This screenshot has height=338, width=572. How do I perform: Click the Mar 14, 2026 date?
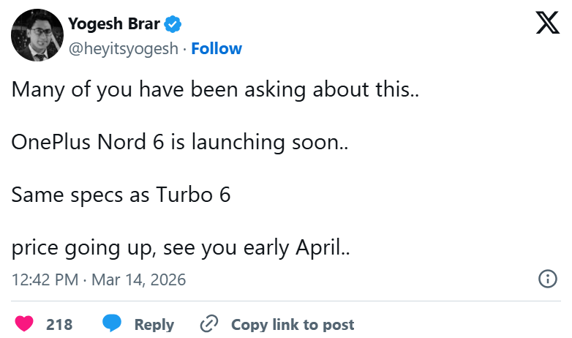tap(140, 279)
